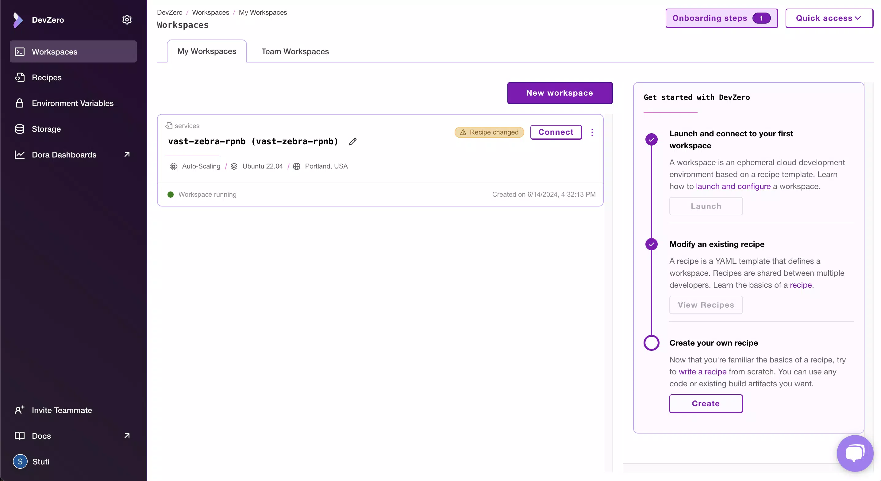Click the Auto-Scaling text
881x481 pixels.
[201, 166]
